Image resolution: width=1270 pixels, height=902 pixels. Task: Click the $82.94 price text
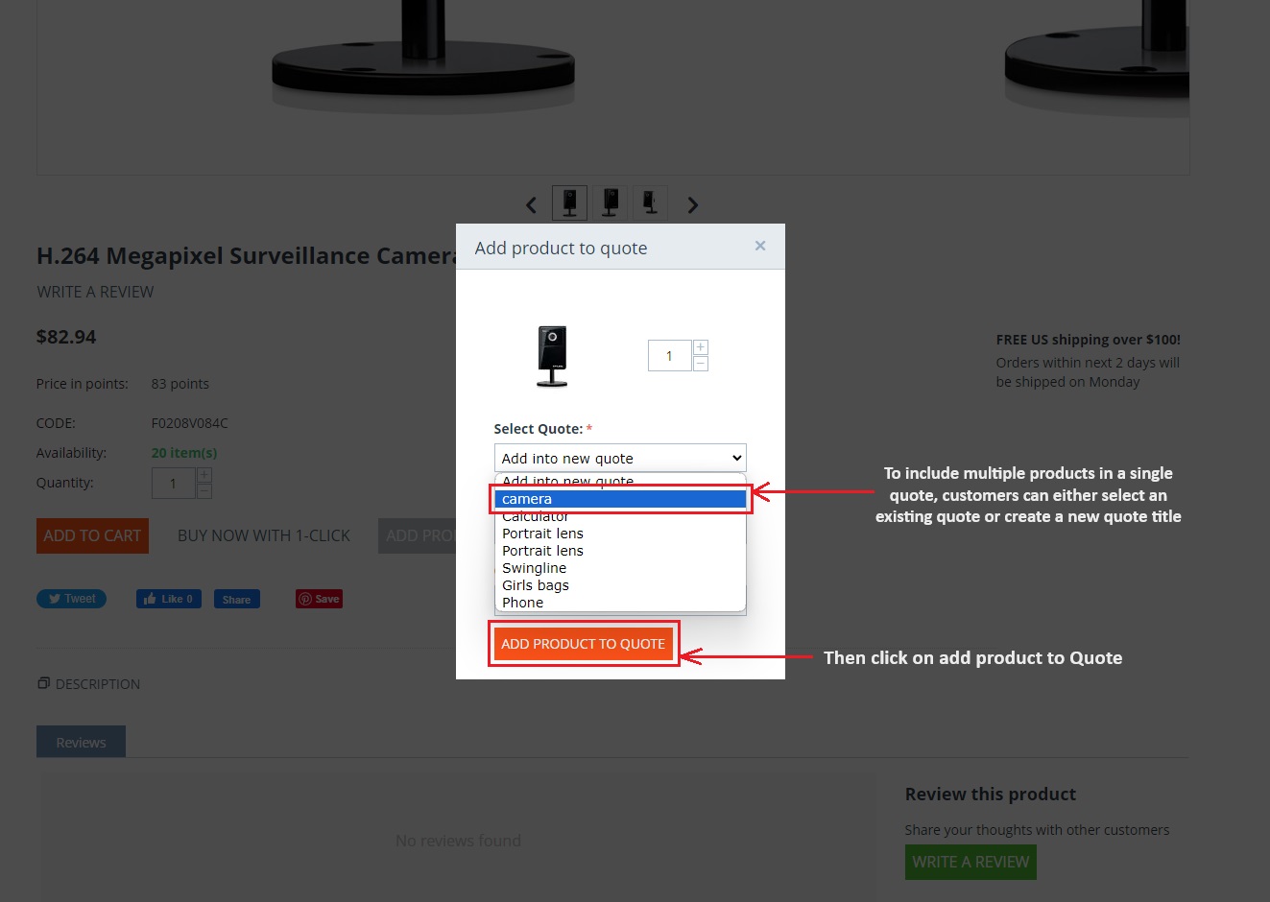66,337
